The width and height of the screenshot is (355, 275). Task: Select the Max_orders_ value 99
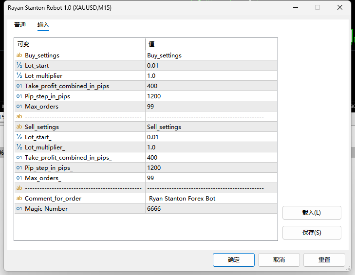[x=150, y=178]
